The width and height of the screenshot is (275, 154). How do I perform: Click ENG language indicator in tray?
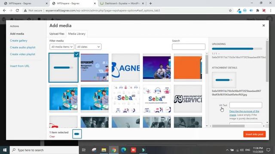247,150
